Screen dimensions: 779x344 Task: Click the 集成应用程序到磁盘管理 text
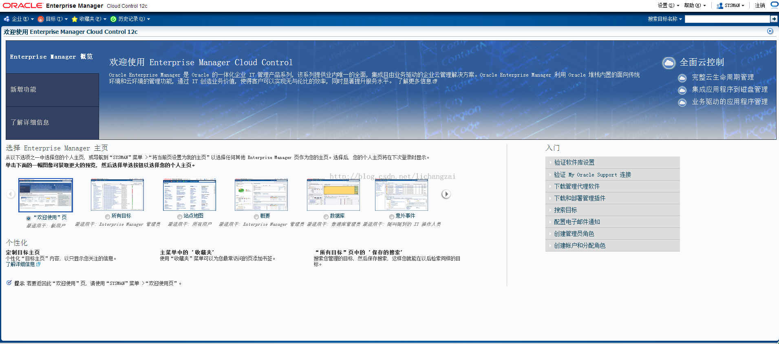point(730,90)
